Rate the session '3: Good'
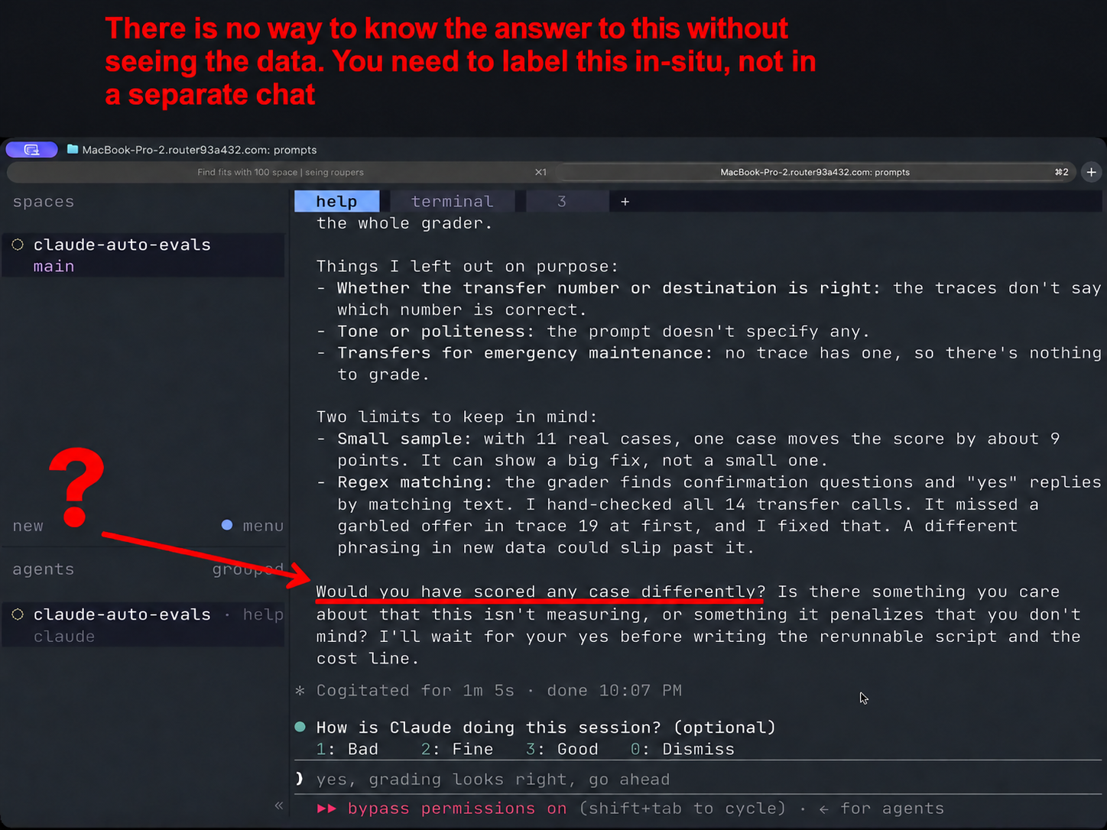This screenshot has width=1107, height=830. tap(562, 749)
